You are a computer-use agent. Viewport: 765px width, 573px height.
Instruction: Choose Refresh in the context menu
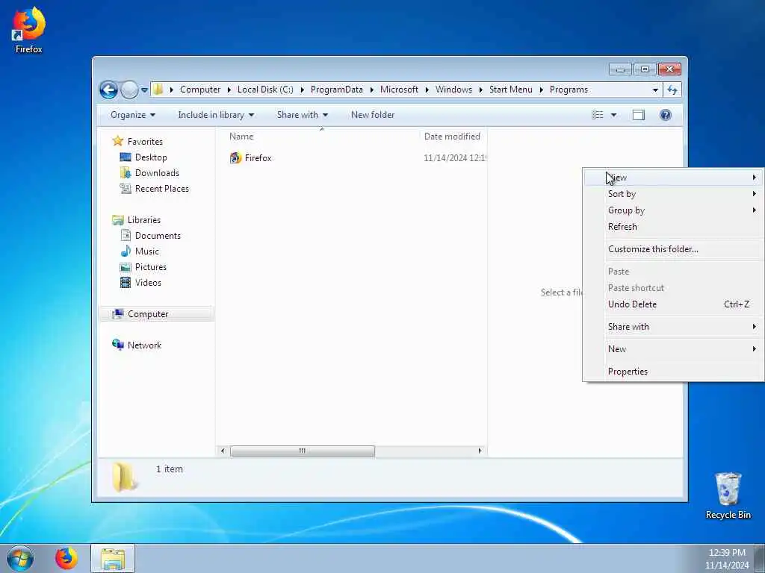tap(673, 227)
